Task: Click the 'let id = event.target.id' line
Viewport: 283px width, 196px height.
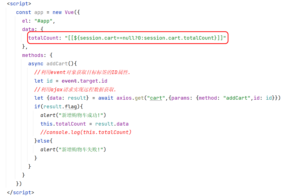Action: pos(71,81)
